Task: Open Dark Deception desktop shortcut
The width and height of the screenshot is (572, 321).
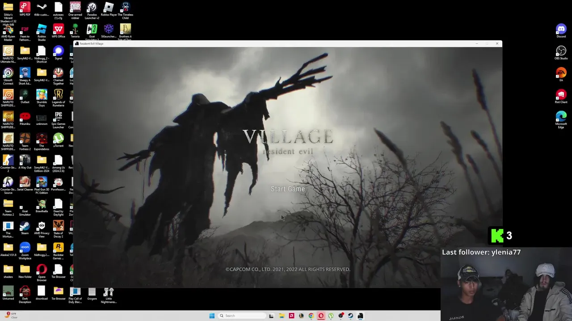Action: click(25, 295)
